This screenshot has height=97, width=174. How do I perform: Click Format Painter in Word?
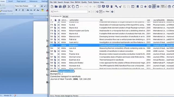[6, 11]
